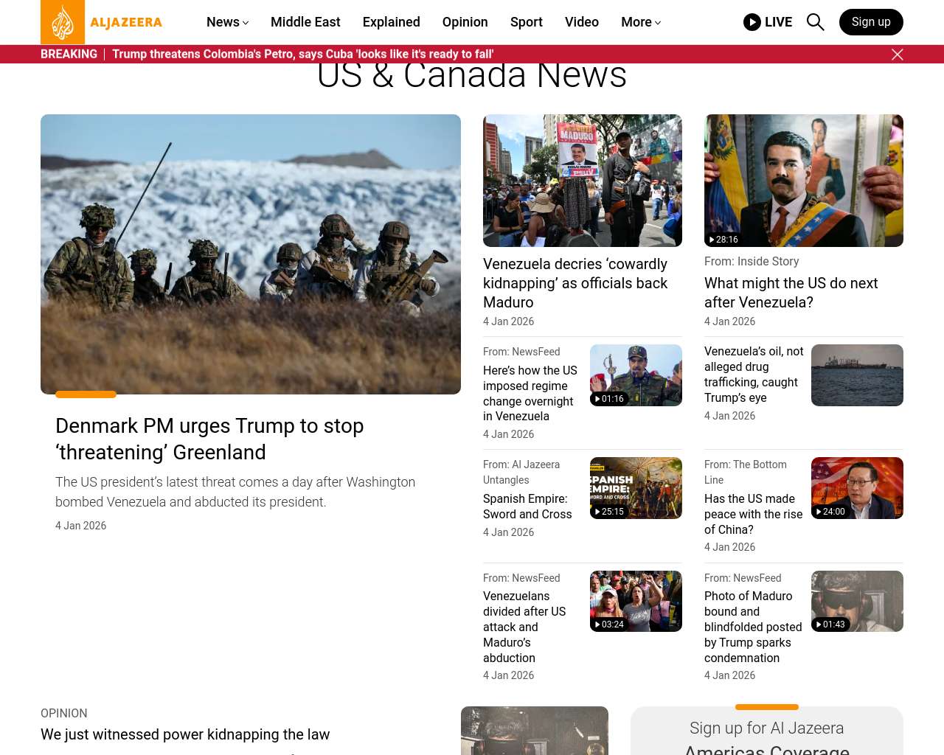
Task: Click the Maduro protest sign photo
Action: pyautogui.click(x=583, y=181)
